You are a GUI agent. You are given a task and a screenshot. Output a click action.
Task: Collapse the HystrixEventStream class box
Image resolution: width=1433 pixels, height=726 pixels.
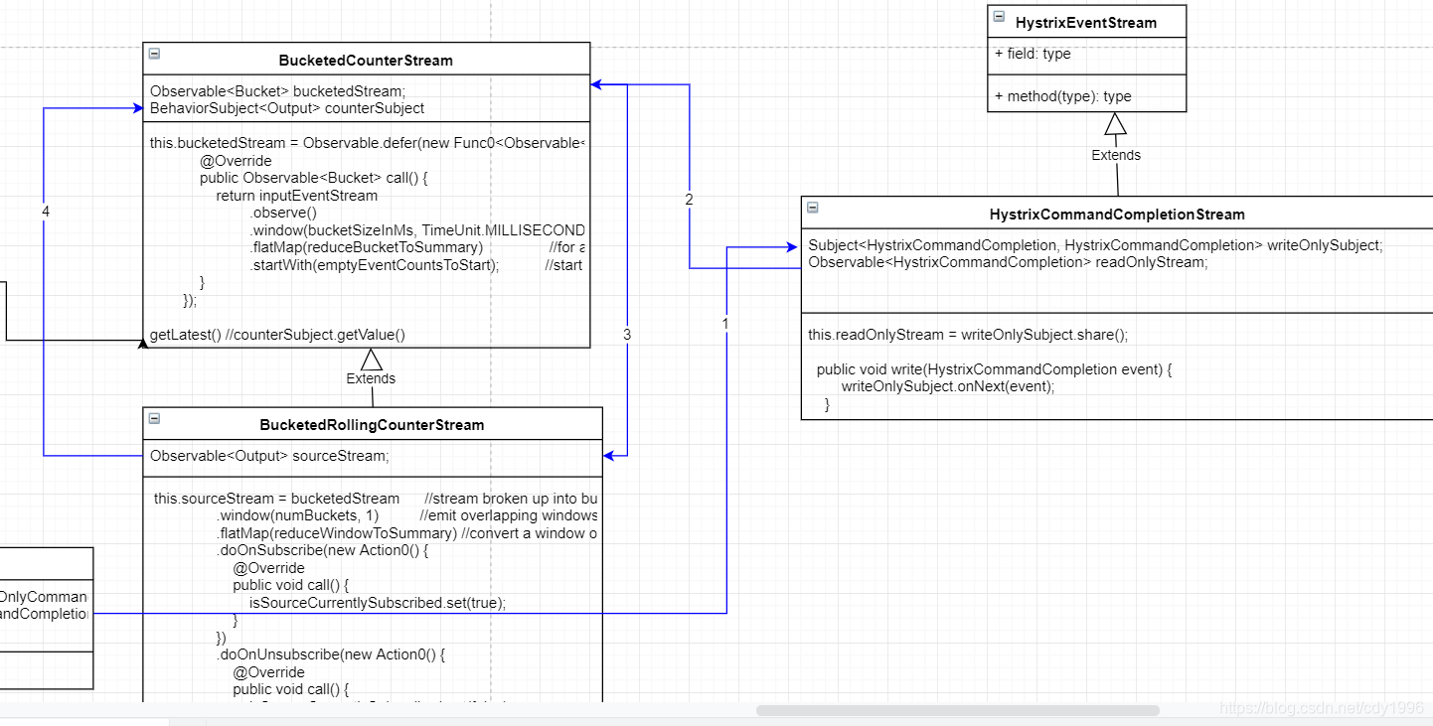(x=999, y=16)
